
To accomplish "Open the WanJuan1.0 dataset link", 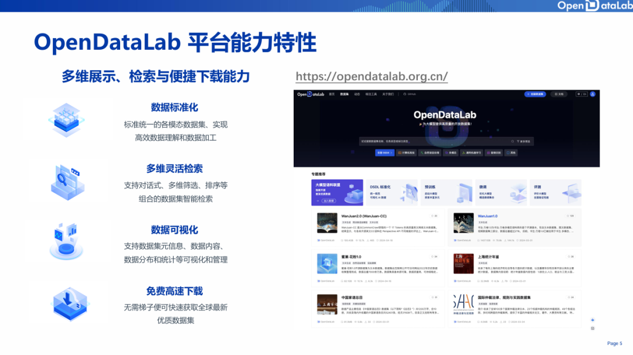I will point(488,216).
